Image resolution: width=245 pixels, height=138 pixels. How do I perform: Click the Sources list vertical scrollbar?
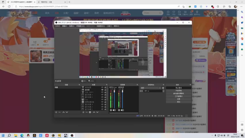107,94
